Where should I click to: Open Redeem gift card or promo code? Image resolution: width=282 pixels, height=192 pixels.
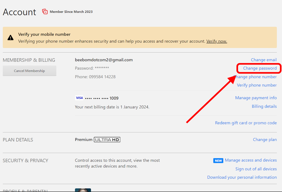coord(246,123)
